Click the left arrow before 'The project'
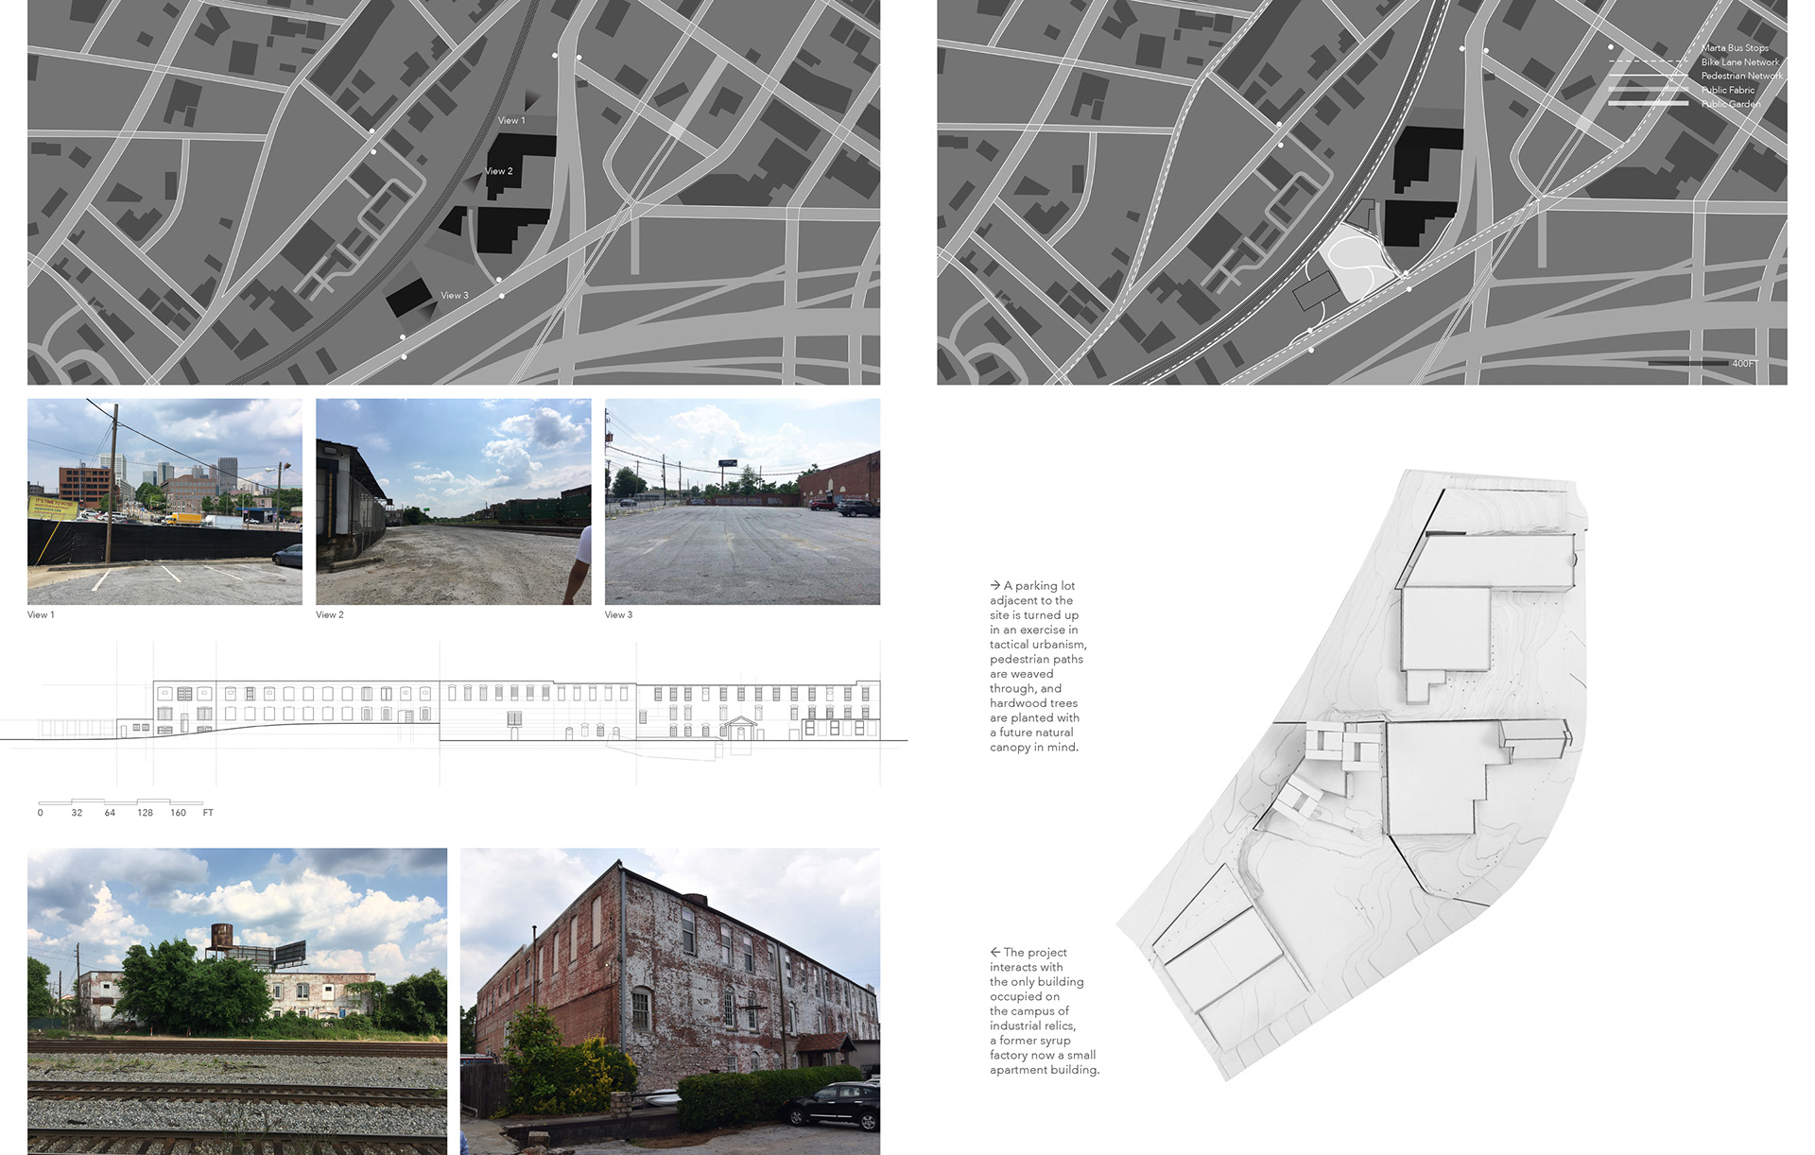This screenshot has width=1815, height=1155. click(995, 953)
